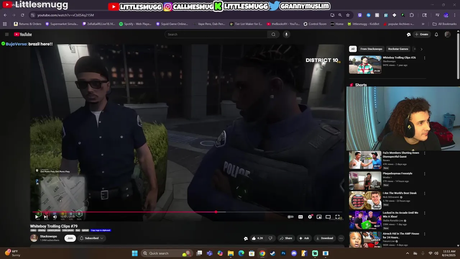Screen dimensions: 460x259
Task: Toggle closed captions CC button
Action: (x=300, y=217)
